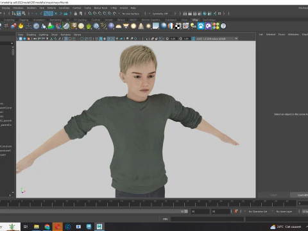Toggle the highlighted surfaces selection mask
This screenshot has width=308, height=231.
(x=51, y=13)
